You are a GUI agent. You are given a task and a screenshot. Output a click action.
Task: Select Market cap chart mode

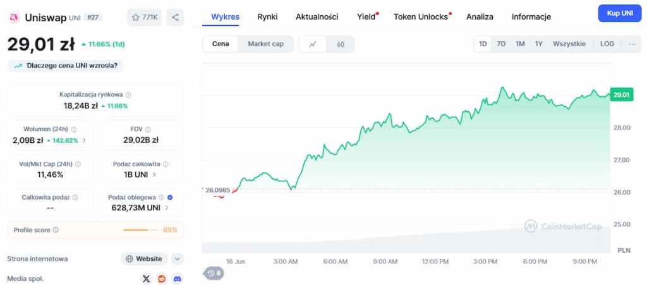[x=266, y=44]
